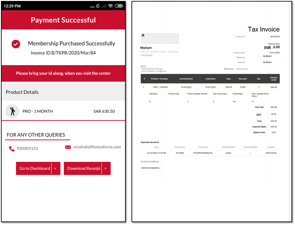Select the Membership Purchased Successfully message
The width and height of the screenshot is (295, 225).
tap(72, 44)
